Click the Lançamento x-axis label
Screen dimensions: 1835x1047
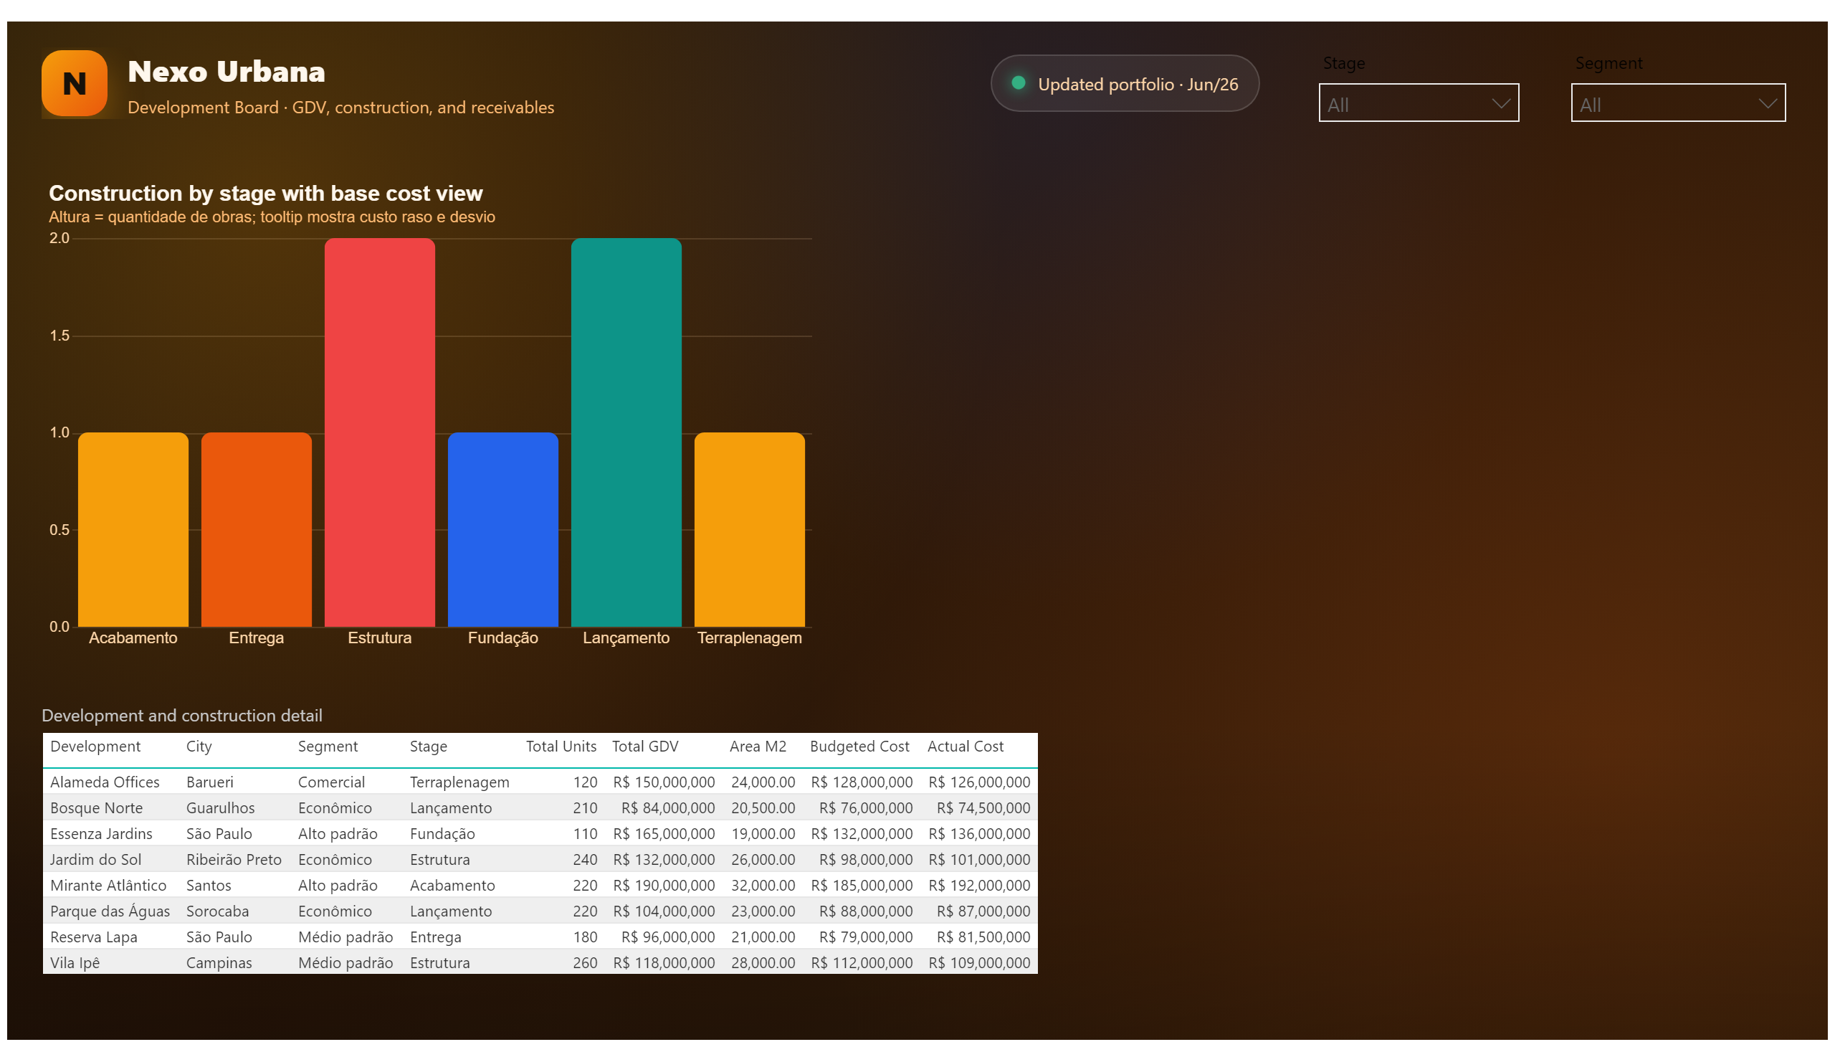[x=626, y=638]
